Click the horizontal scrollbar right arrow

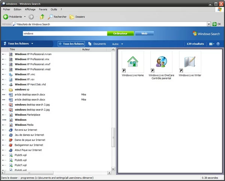pos(109,173)
